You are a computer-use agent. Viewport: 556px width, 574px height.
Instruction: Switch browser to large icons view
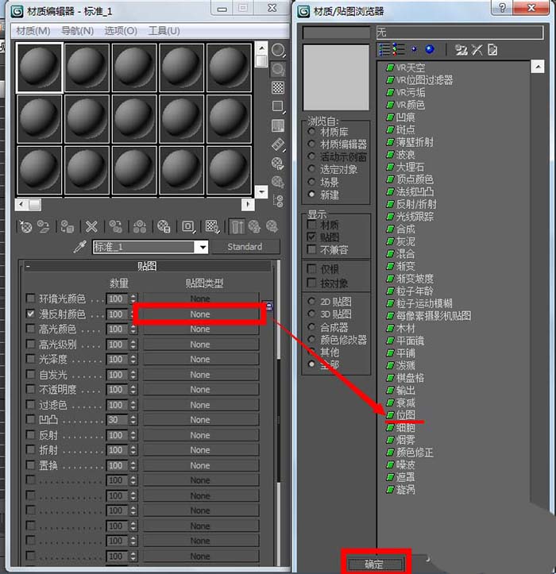430,49
